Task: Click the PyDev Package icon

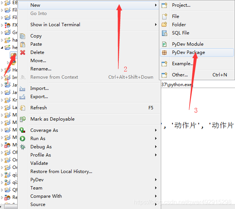Action: 165,52
